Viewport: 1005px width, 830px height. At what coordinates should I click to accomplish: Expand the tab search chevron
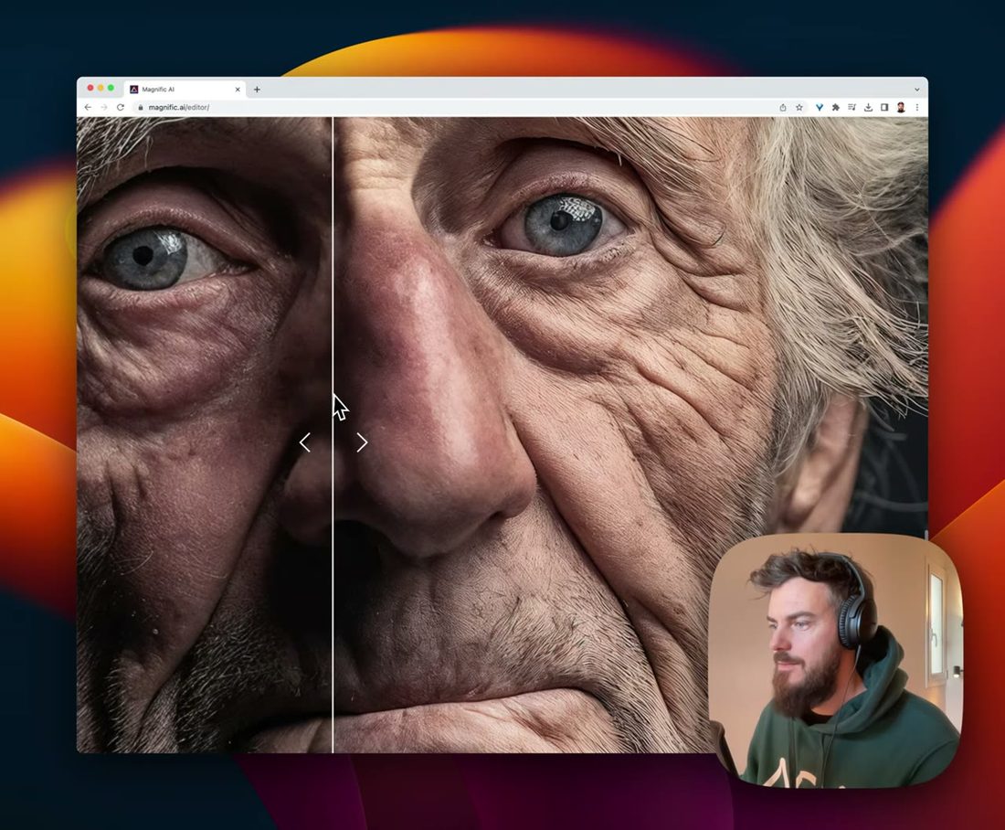pyautogui.click(x=916, y=90)
